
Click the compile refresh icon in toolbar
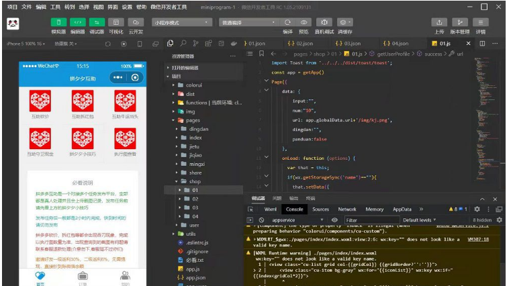(x=287, y=22)
